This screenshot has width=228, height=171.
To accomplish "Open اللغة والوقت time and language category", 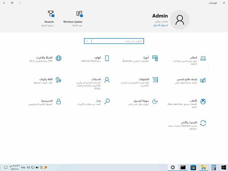I will point(47,81).
